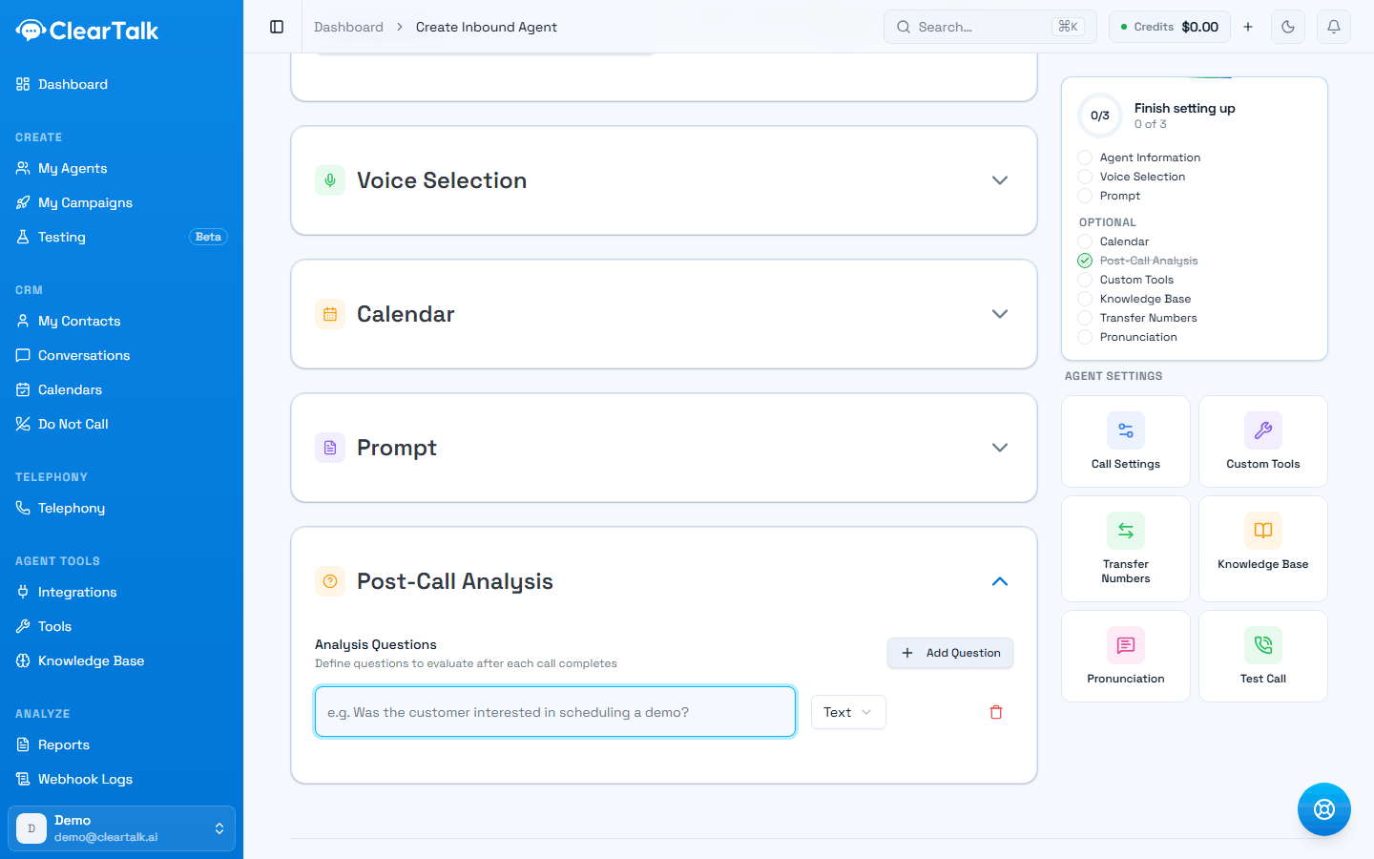
Task: Delete the analysis question trash icon
Action: click(996, 712)
